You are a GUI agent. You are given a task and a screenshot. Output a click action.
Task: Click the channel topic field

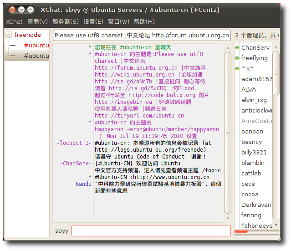[x=142, y=35]
